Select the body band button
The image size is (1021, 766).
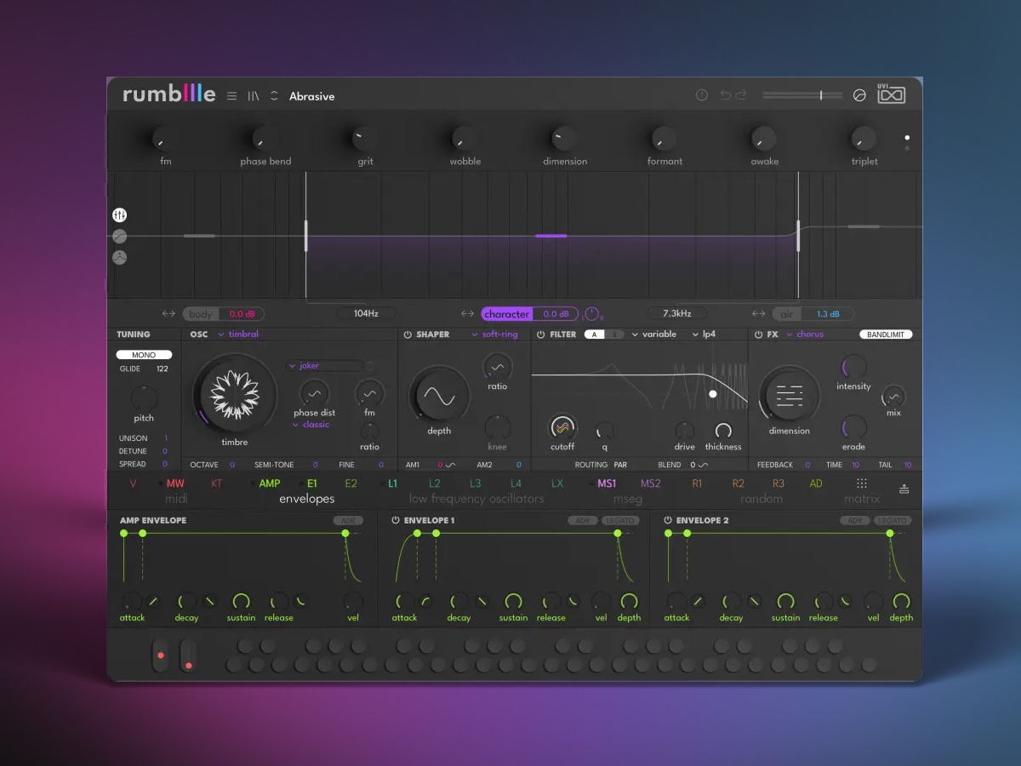click(201, 314)
